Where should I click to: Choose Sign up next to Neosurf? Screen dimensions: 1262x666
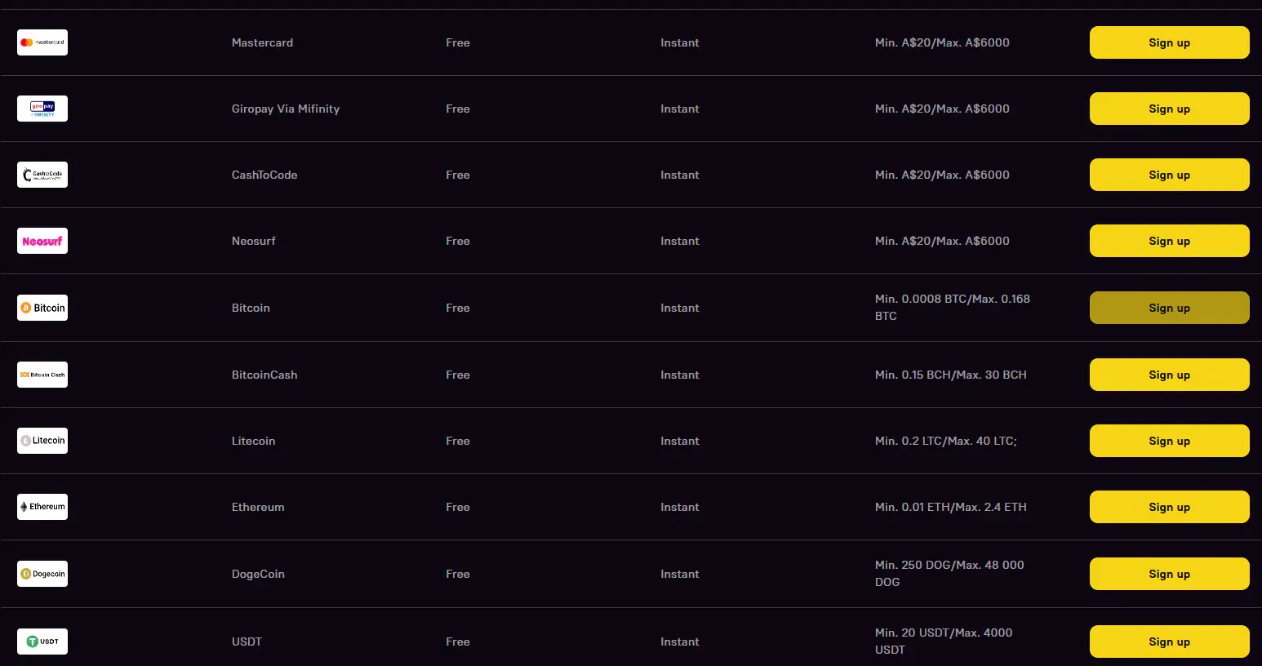tap(1169, 241)
